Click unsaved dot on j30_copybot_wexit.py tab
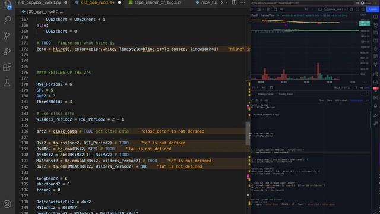The height and width of the screenshot is (214, 380). pyautogui.click(x=66, y=2)
